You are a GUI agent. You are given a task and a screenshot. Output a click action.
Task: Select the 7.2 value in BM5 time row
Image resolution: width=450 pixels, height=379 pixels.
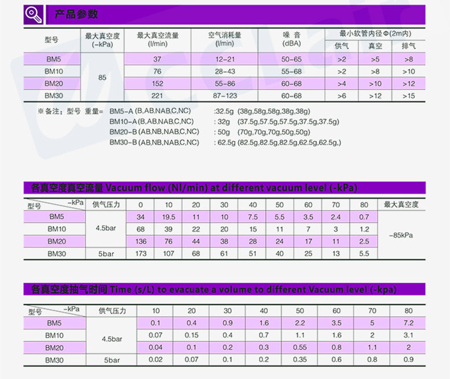point(408,323)
